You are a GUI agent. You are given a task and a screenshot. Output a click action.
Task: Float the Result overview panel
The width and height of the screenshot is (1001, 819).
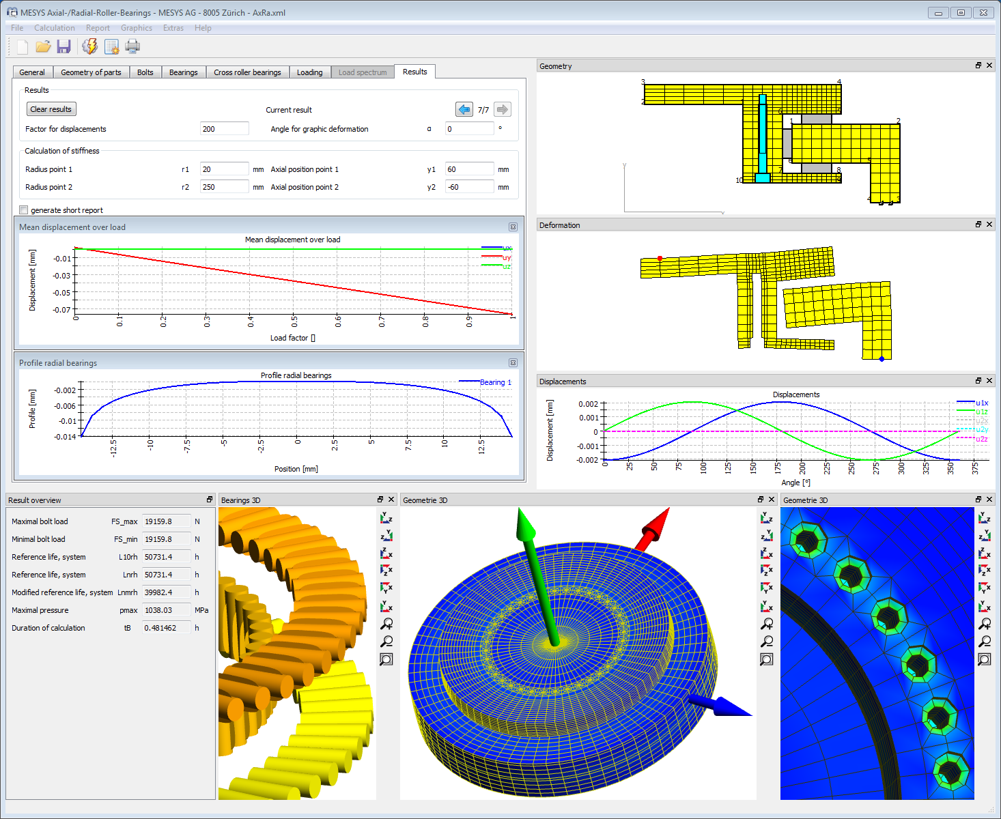coord(210,500)
